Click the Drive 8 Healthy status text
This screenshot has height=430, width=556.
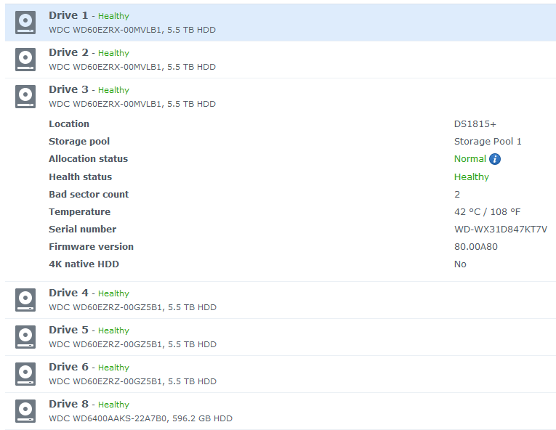tap(113, 405)
